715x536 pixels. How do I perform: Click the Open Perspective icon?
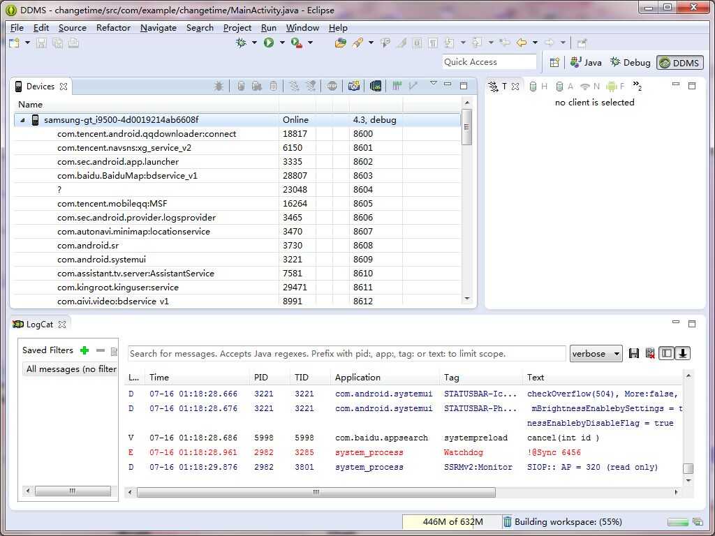click(x=554, y=62)
